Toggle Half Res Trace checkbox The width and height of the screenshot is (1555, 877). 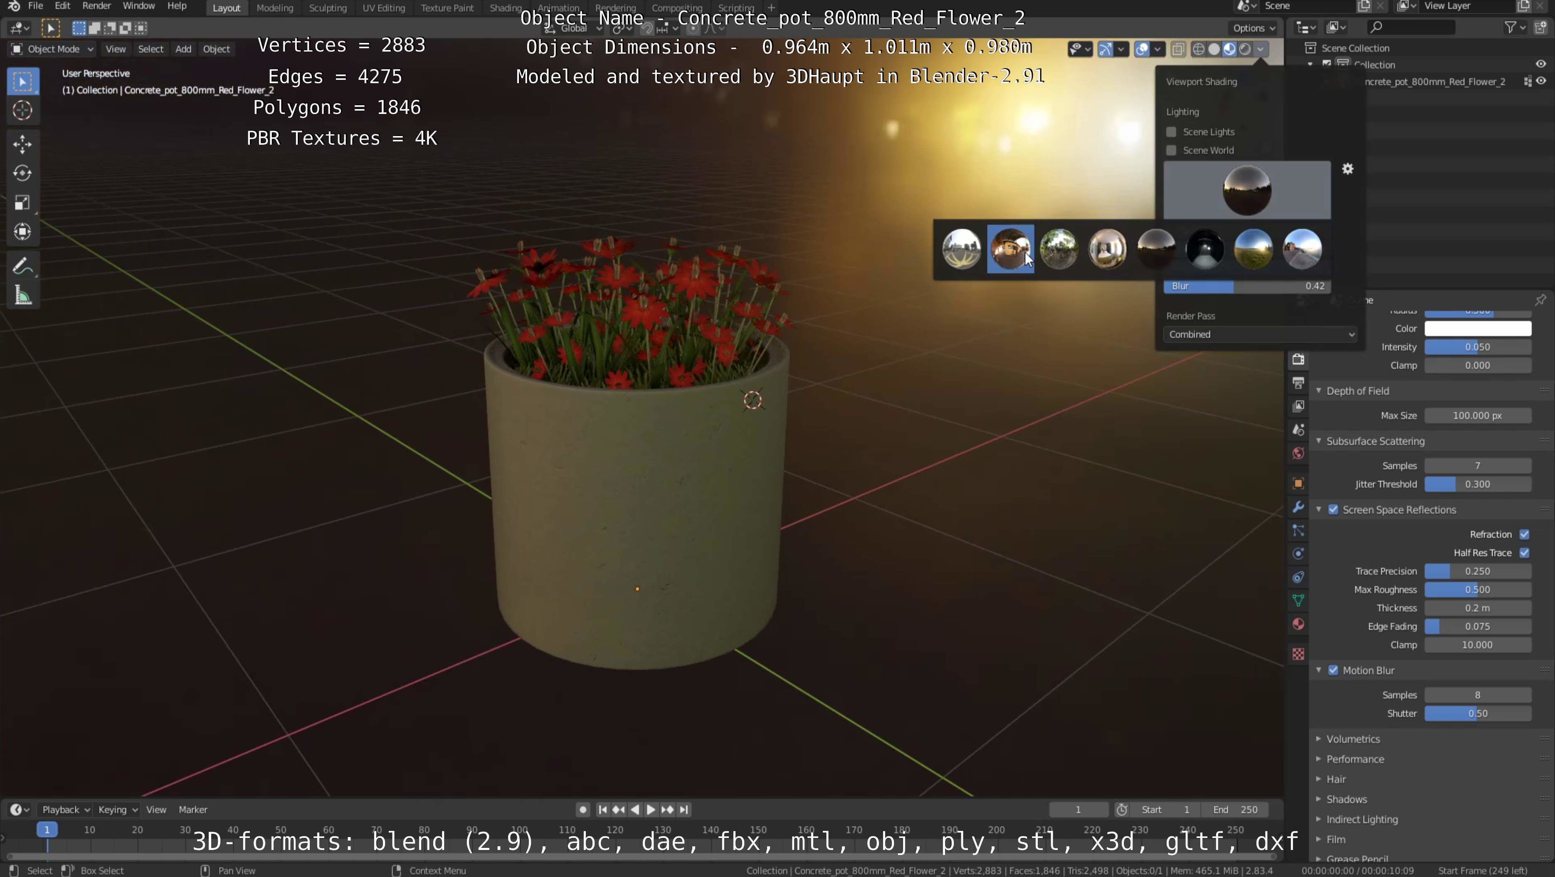coord(1525,553)
